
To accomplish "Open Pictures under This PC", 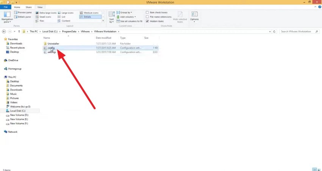I will click(14, 98).
